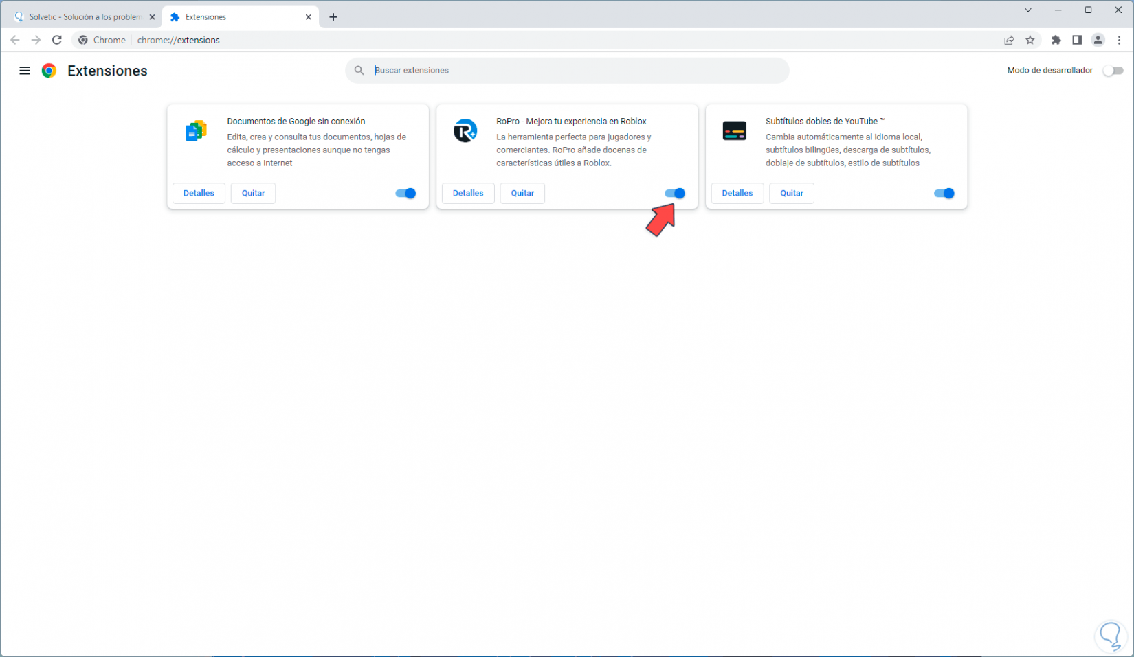Disable Documentos de Google sin conexión toggle
Screen dimensions: 1134x657
(x=405, y=194)
